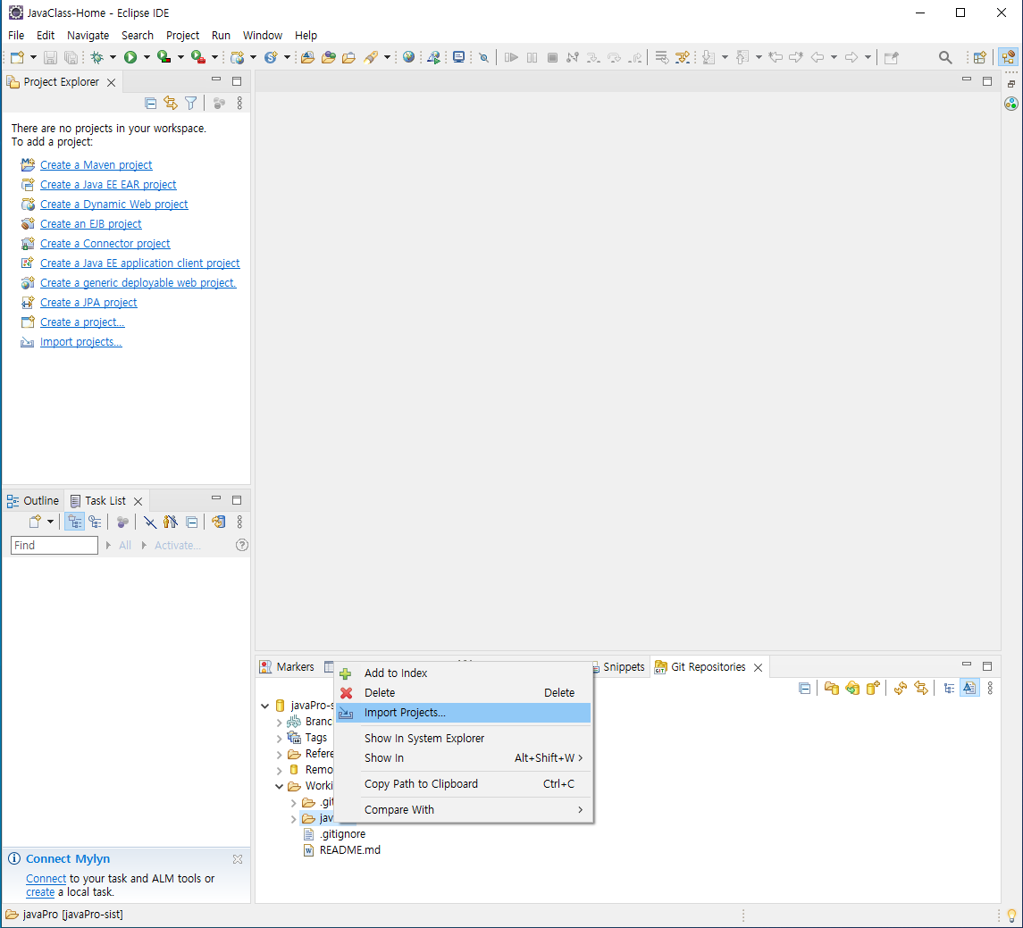Toggle Hide Completed Tasks icon in Task List

(x=149, y=522)
